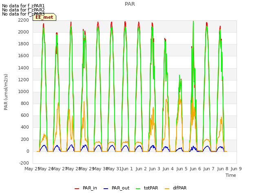Click the EE_met annotation label
The width and height of the screenshot is (261, 196).
click(44, 17)
